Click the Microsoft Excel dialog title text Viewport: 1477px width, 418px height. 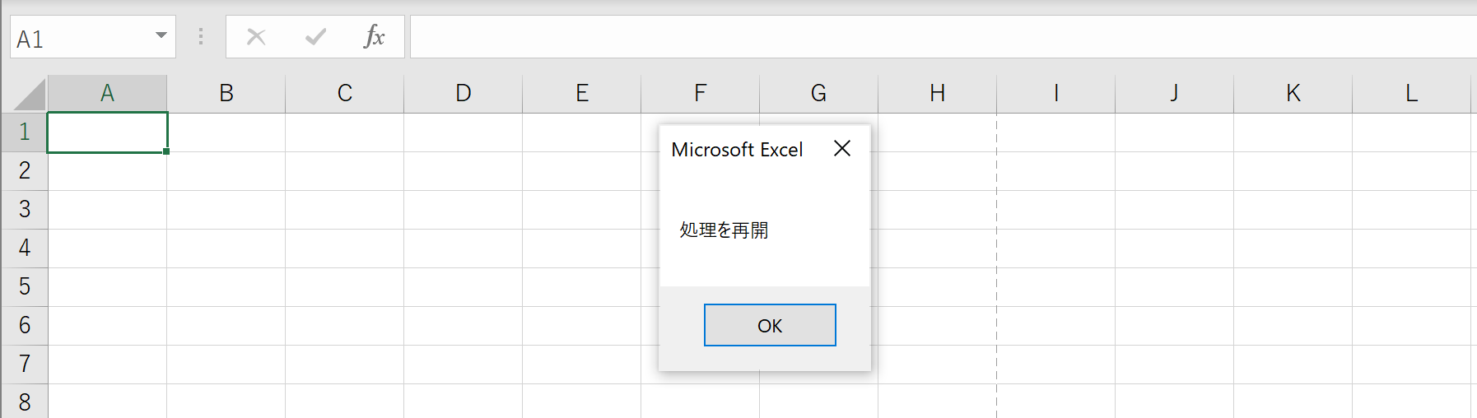click(737, 150)
